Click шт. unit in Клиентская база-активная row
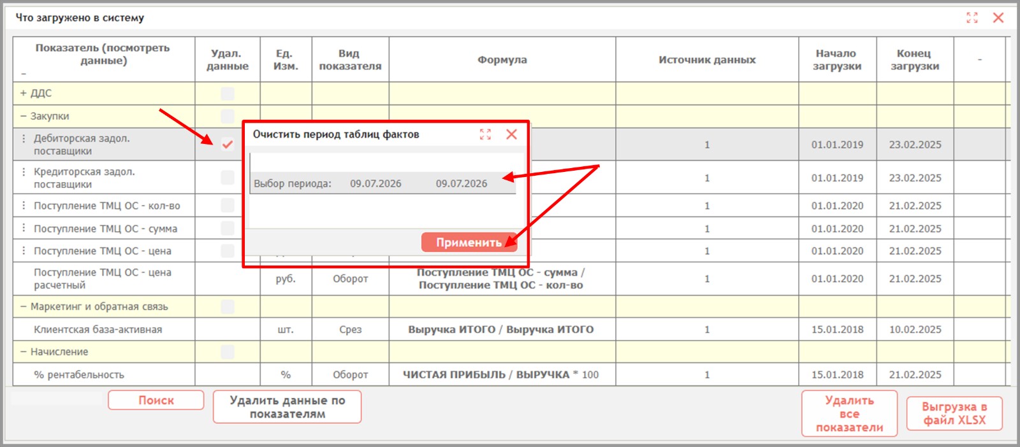Screen dimensions: 1020x447 286,329
